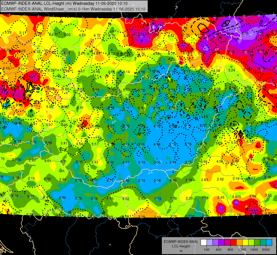
Task: Click the wind shear value 6.34
Action: [15, 196]
